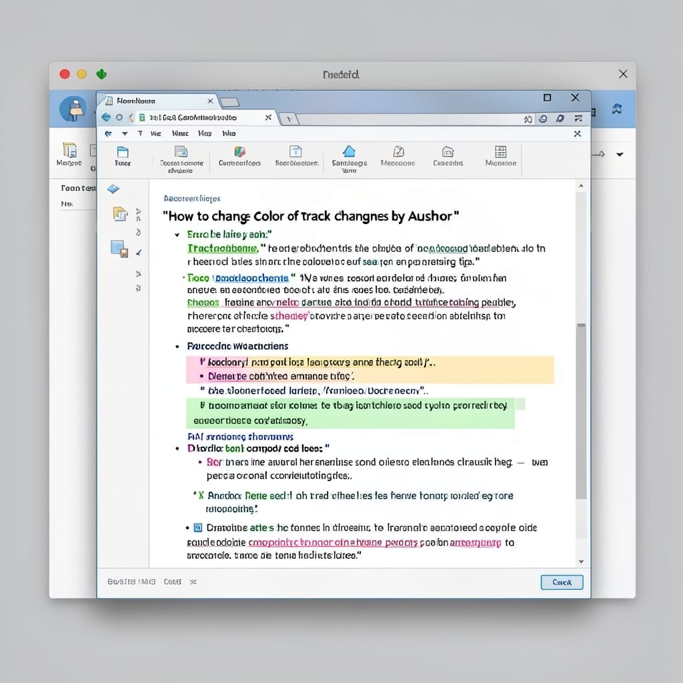Click the blue checkmark icon in the sidebar

[139, 252]
